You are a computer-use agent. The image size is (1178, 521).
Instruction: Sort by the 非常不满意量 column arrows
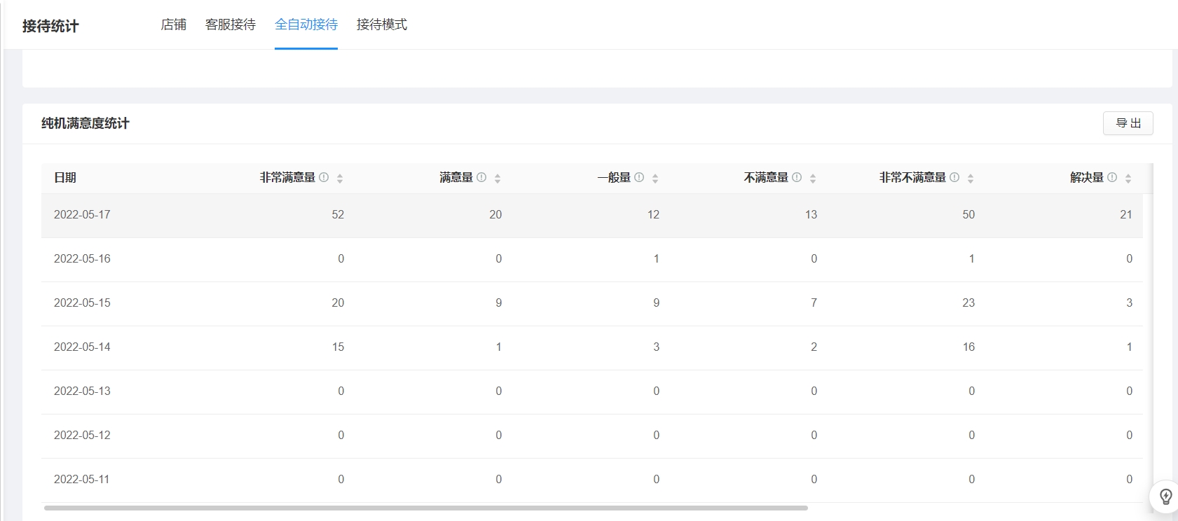pyautogui.click(x=971, y=179)
